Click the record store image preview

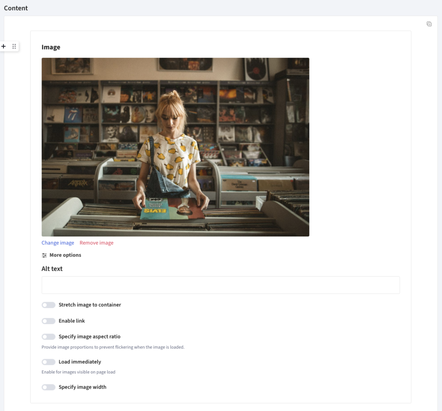175,147
